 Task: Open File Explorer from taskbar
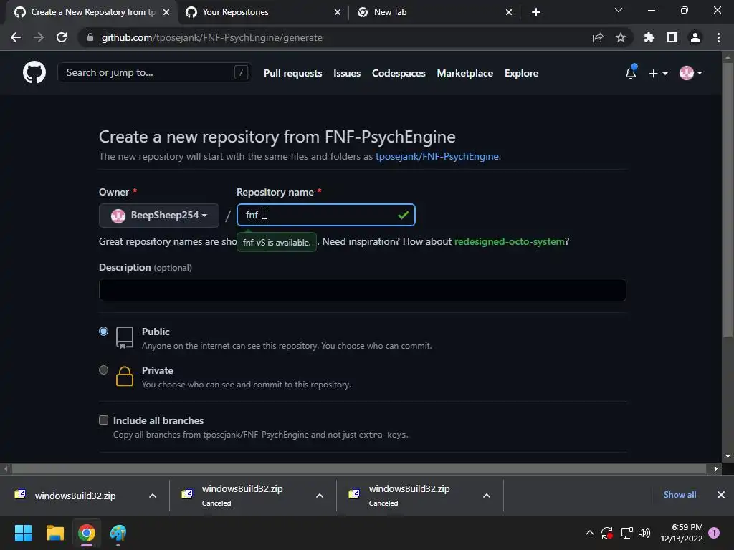click(x=54, y=533)
